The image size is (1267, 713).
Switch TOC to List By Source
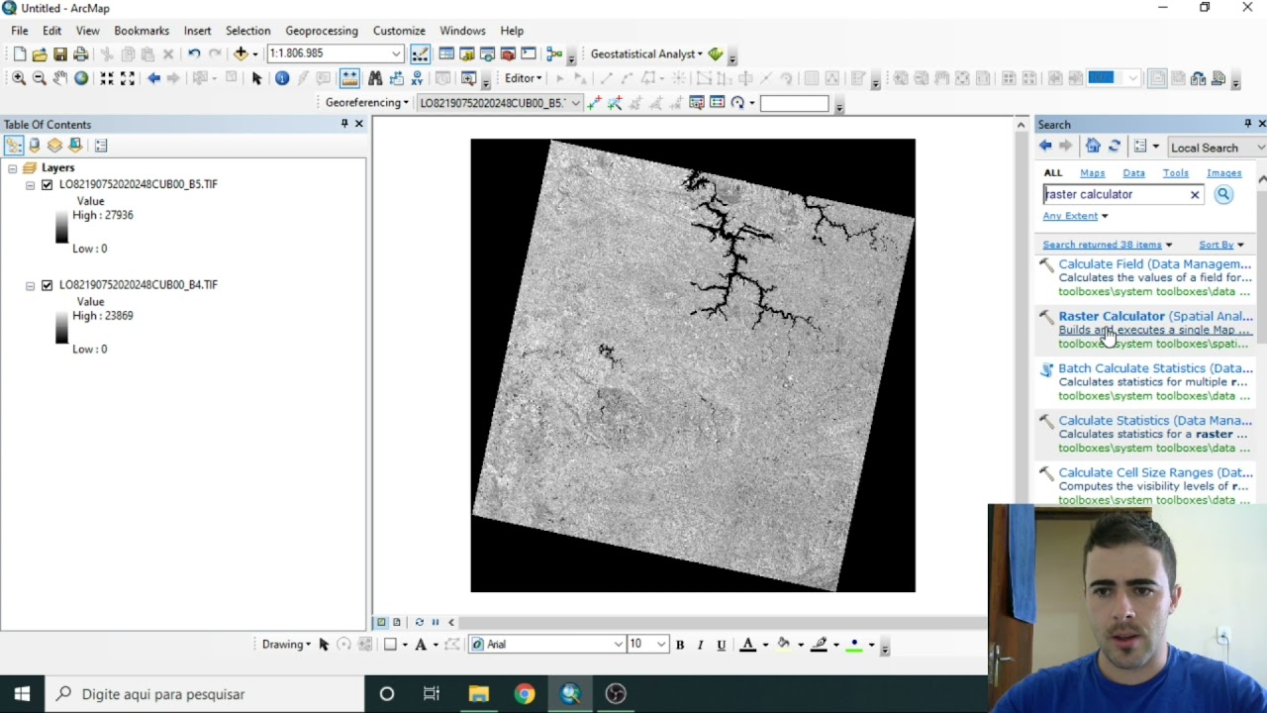pyautogui.click(x=34, y=146)
